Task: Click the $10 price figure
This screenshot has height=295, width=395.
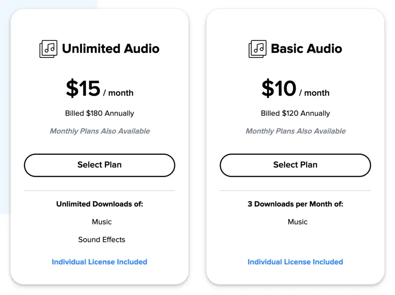Action: (279, 88)
